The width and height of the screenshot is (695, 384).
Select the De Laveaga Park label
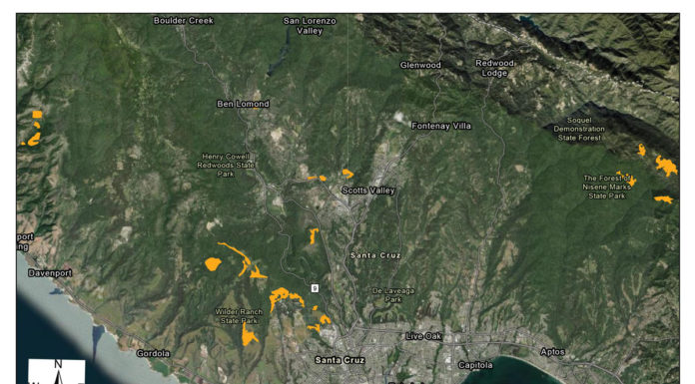[393, 295]
